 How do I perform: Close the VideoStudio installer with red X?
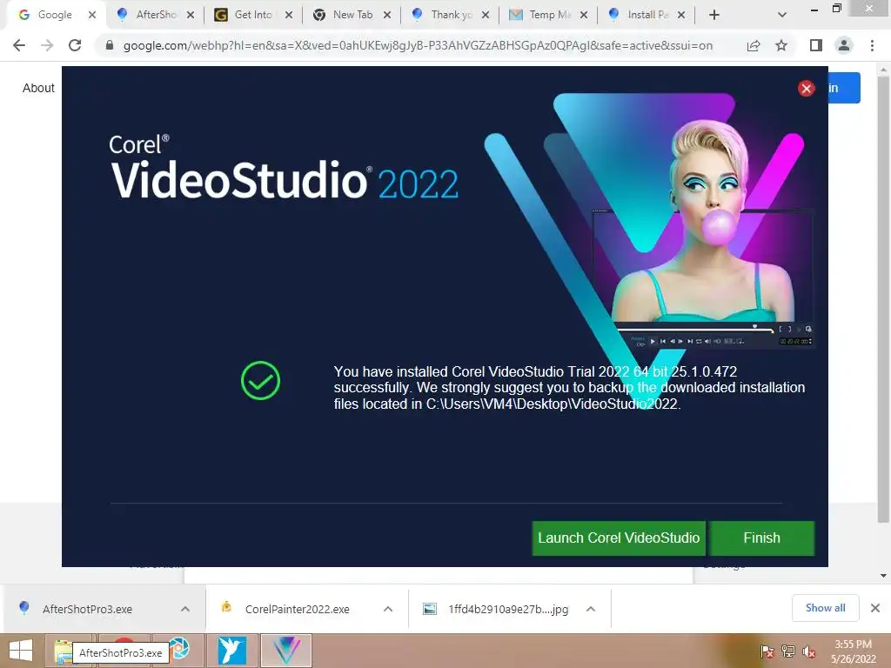coord(806,89)
